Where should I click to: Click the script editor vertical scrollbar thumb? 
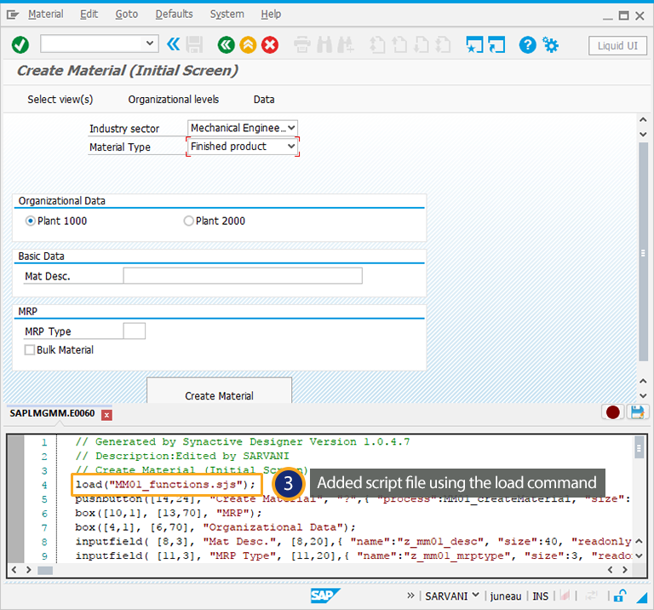tap(639, 447)
